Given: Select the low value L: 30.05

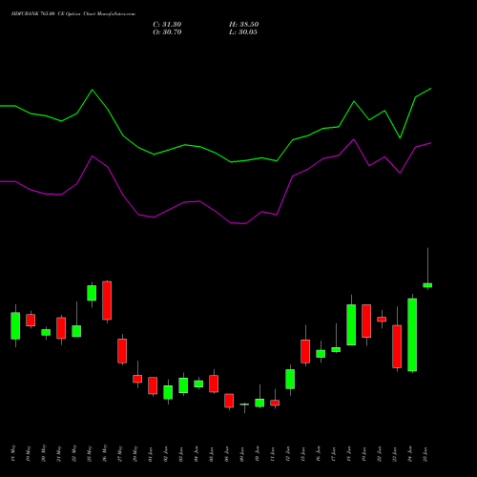Looking at the screenshot, I should click(x=243, y=32).
